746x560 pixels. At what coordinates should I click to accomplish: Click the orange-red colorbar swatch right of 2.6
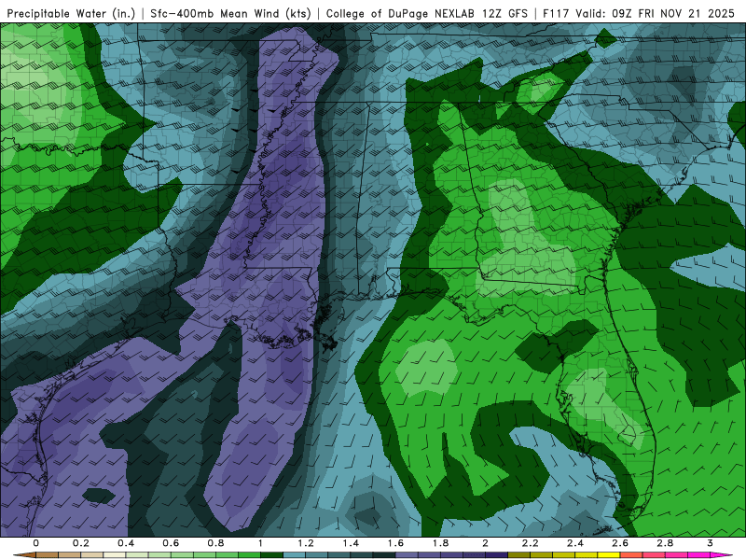(631, 555)
